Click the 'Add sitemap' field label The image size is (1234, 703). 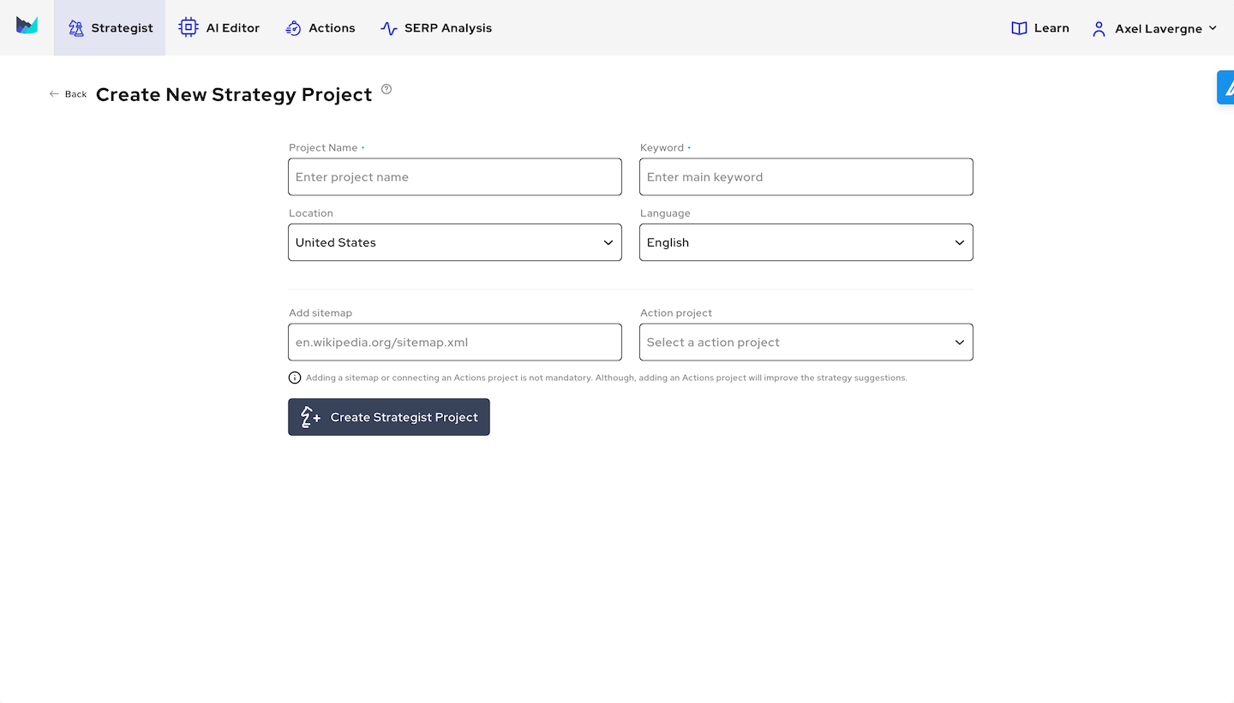[320, 313]
